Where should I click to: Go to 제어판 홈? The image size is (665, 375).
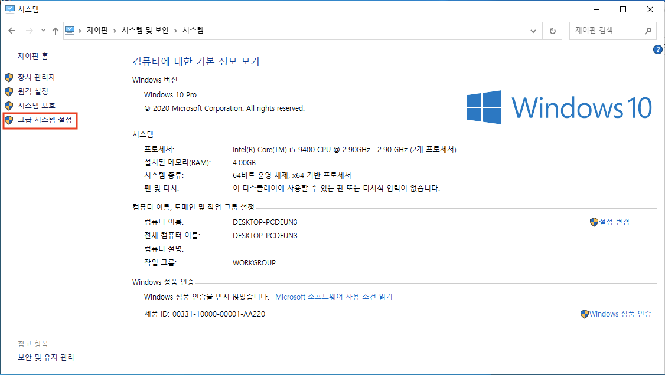(x=33, y=56)
